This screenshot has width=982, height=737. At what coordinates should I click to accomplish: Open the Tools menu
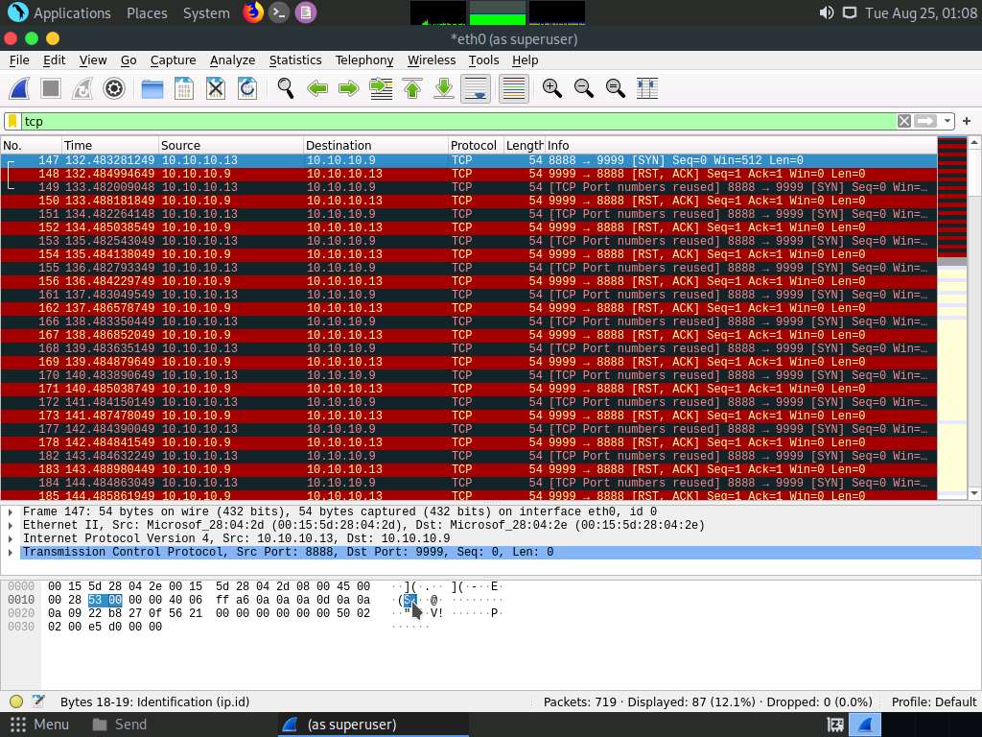pos(483,60)
